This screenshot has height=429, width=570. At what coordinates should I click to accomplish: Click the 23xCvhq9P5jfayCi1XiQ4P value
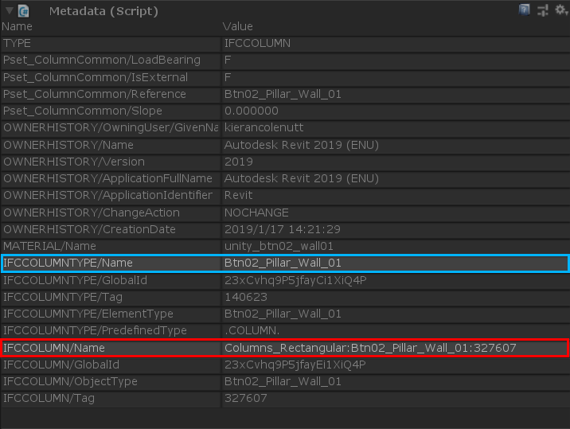[x=396, y=280]
